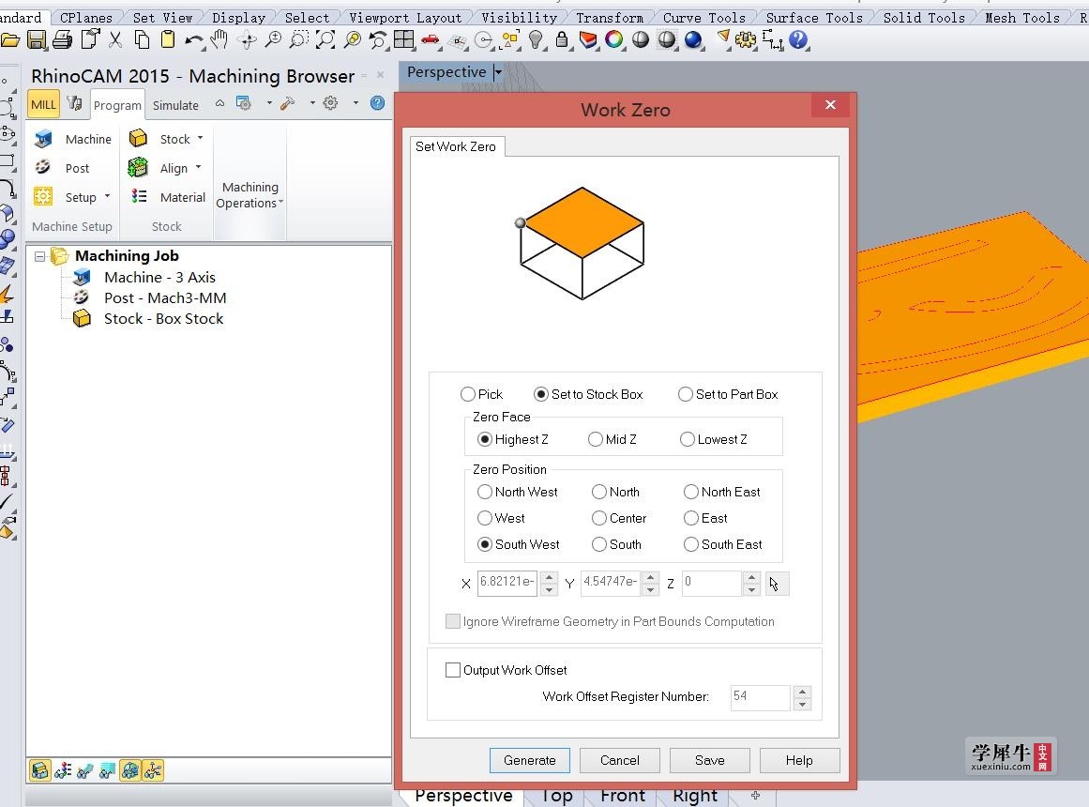Click the Dimension tool icon
Viewport: 1089px width, 807px height.
[772, 39]
